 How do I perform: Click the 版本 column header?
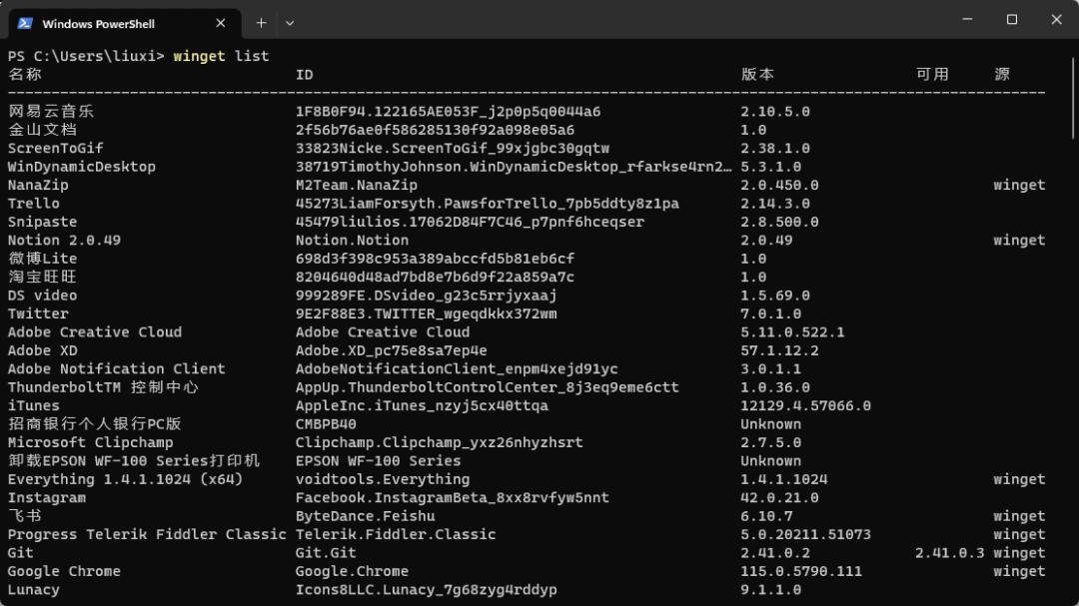tap(757, 74)
